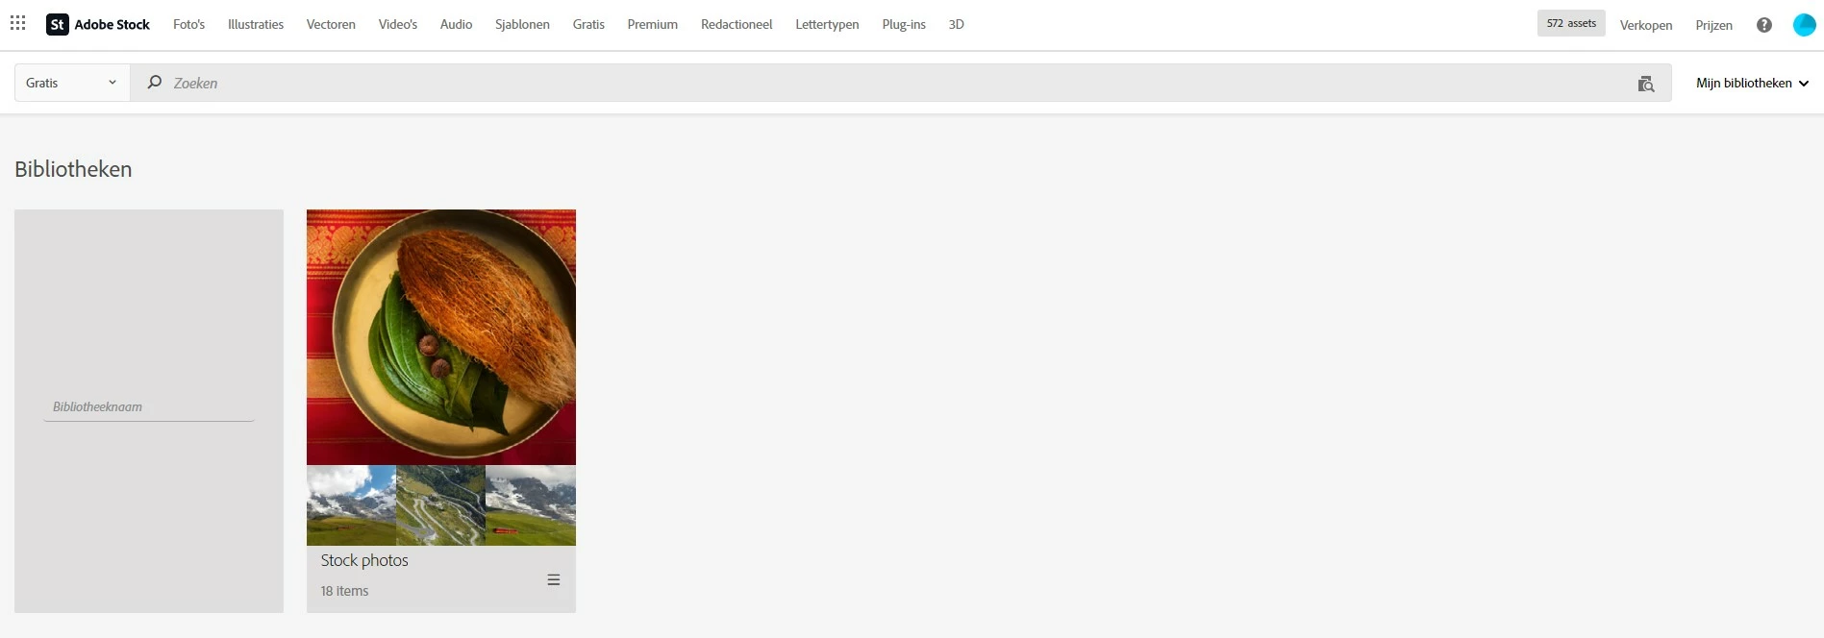1824x638 pixels.
Task: Open the Sjablonen menu
Action: (522, 25)
